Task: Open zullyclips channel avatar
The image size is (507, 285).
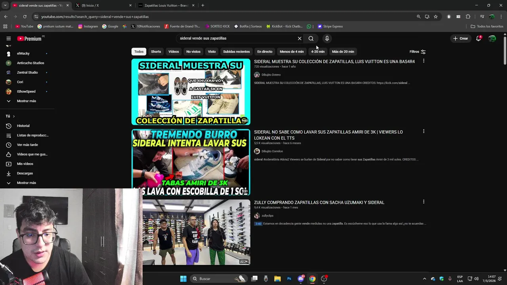Action: (x=257, y=216)
